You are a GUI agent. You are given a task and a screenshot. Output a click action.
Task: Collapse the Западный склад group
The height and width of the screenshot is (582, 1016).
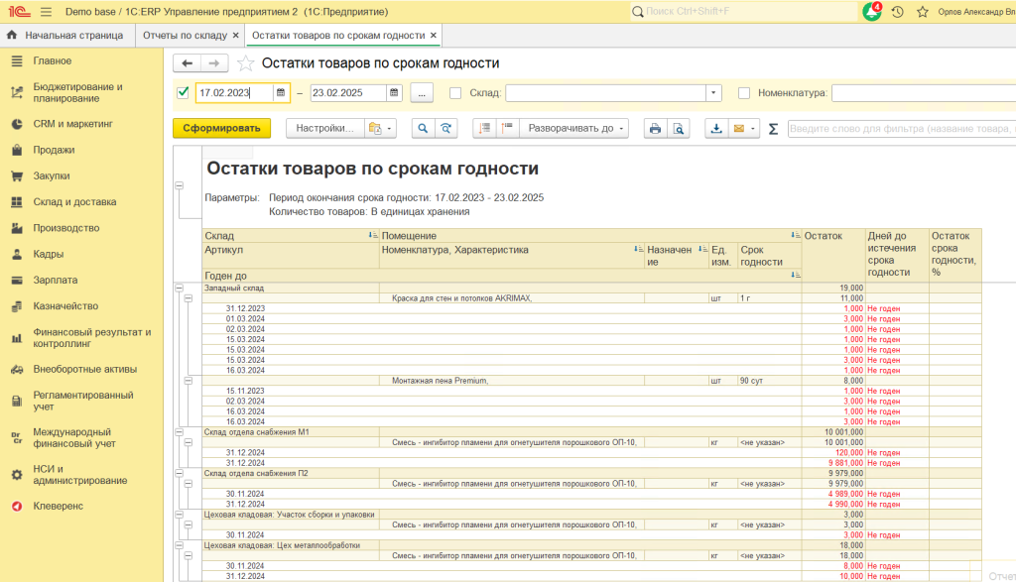(x=180, y=289)
